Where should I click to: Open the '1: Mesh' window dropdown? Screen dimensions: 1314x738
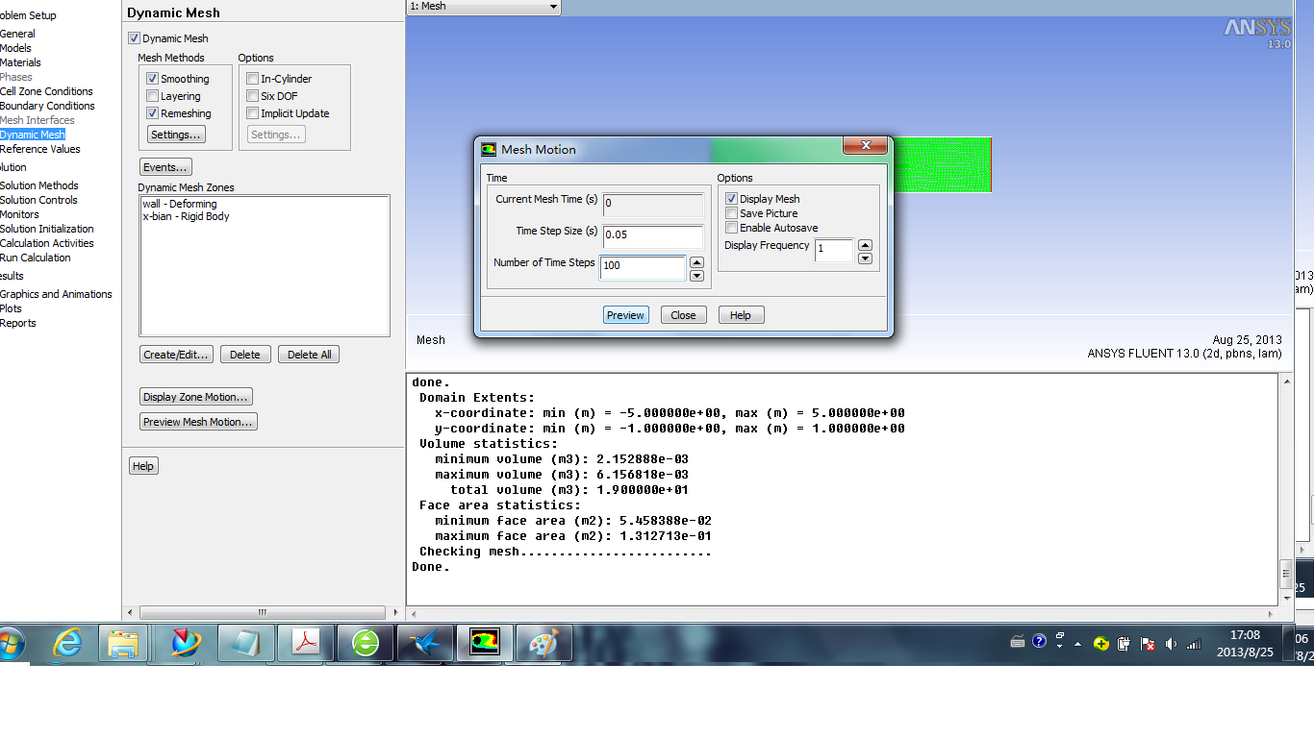553,7
